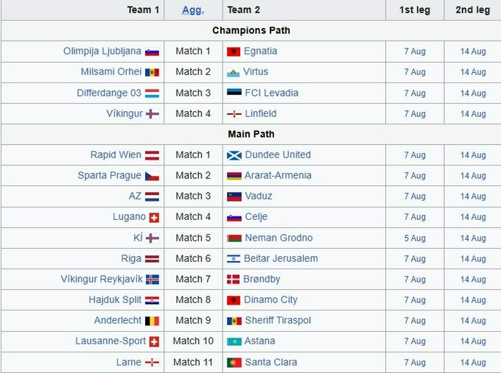Click the Linfield team link
Image resolution: width=501 pixels, height=373 pixels.
(261, 114)
